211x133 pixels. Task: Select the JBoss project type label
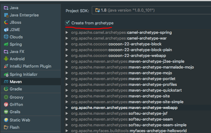(x=16, y=22)
